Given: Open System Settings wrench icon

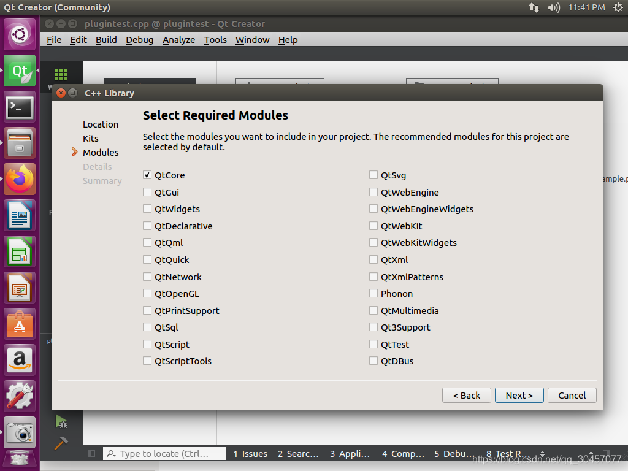Looking at the screenshot, I should (20, 396).
